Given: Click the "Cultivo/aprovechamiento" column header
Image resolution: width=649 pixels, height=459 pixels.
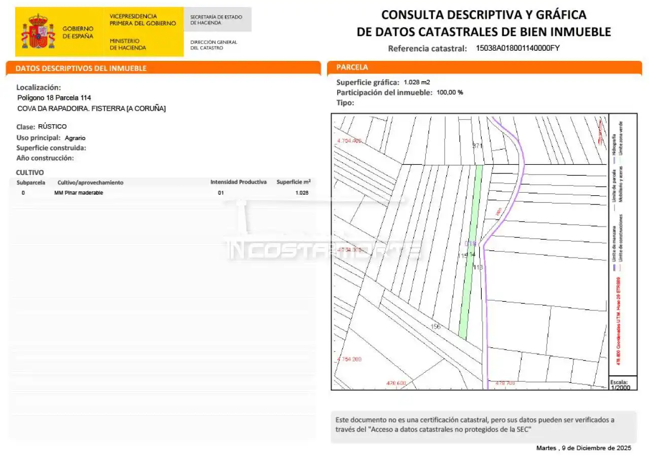Looking at the screenshot, I should click(x=90, y=183).
